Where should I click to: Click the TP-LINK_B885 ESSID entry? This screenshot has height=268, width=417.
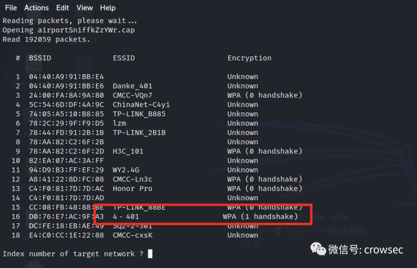[x=139, y=114]
